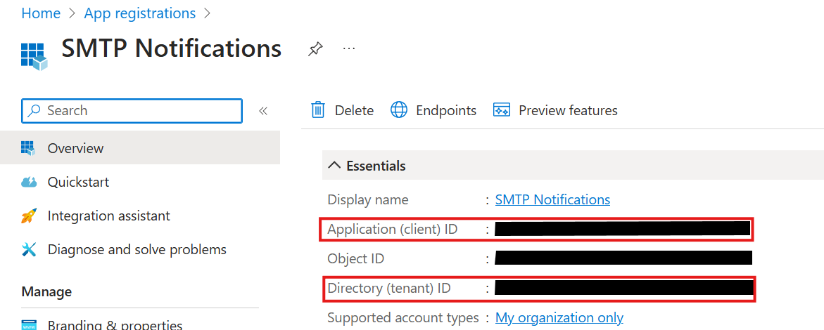This screenshot has width=824, height=330.
Task: Open the SMTP Notifications display name link
Action: click(552, 199)
